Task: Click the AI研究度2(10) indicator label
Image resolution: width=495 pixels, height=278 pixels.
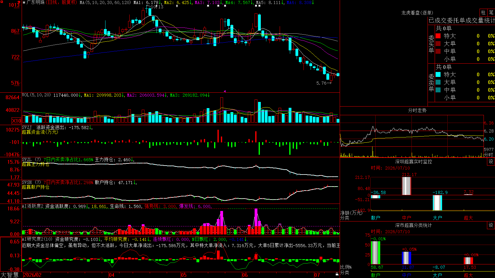Action: [37, 239]
